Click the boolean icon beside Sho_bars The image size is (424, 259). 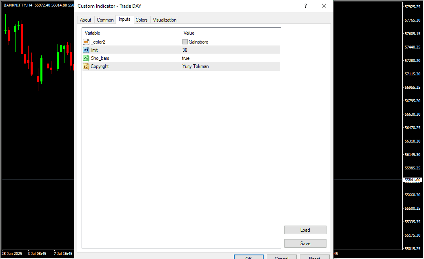pos(86,58)
